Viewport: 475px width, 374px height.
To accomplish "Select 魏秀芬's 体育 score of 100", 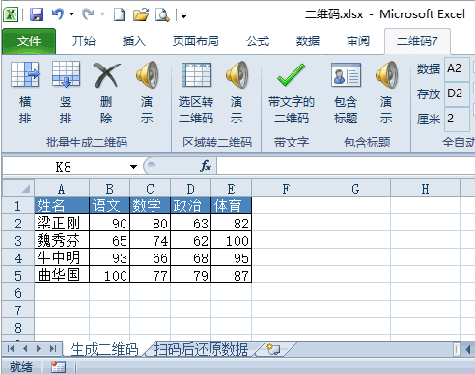I will pyautogui.click(x=231, y=240).
